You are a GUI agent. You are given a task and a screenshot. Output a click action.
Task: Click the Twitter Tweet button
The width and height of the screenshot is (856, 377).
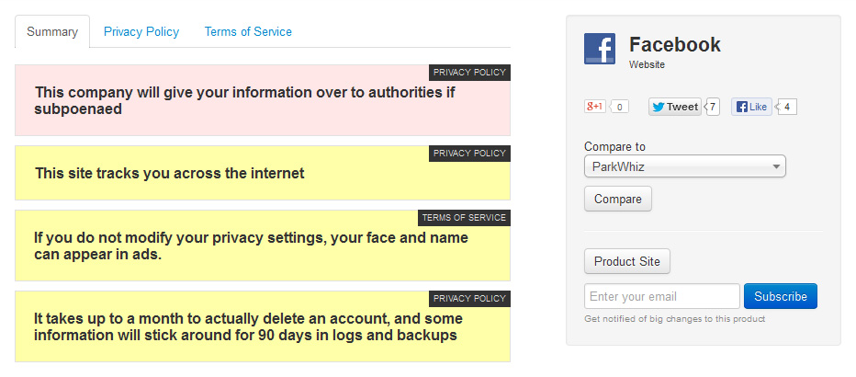click(x=675, y=107)
